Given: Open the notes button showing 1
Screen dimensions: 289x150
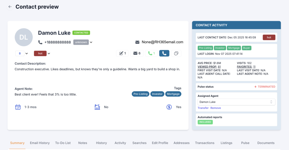Looking at the screenshot, I should click(122, 53).
